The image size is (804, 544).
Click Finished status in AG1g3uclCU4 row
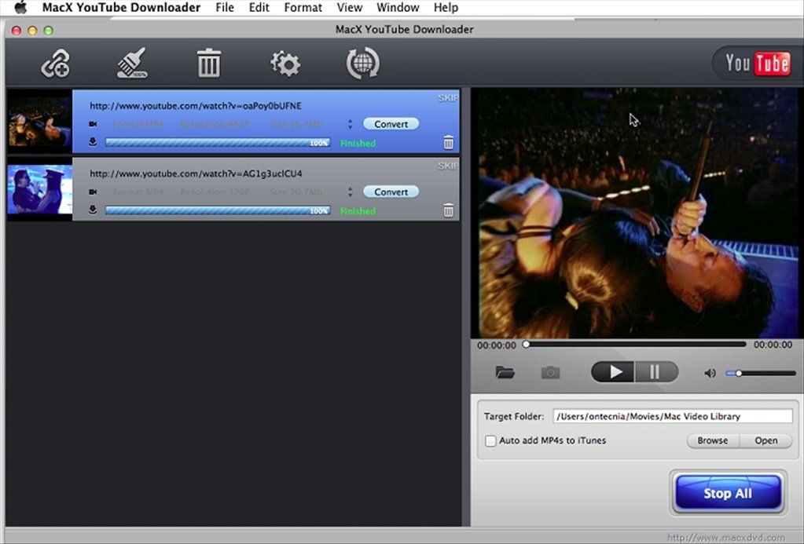(358, 211)
